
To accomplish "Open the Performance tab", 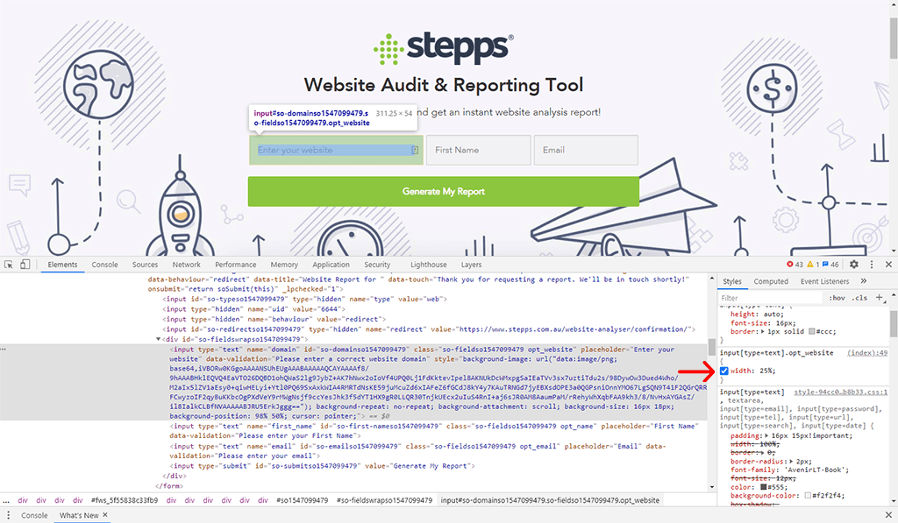I will (235, 265).
